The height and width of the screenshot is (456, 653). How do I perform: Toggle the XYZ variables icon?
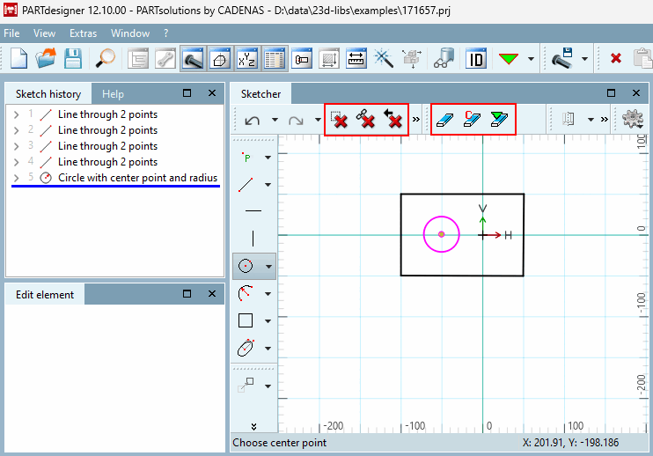[247, 58]
